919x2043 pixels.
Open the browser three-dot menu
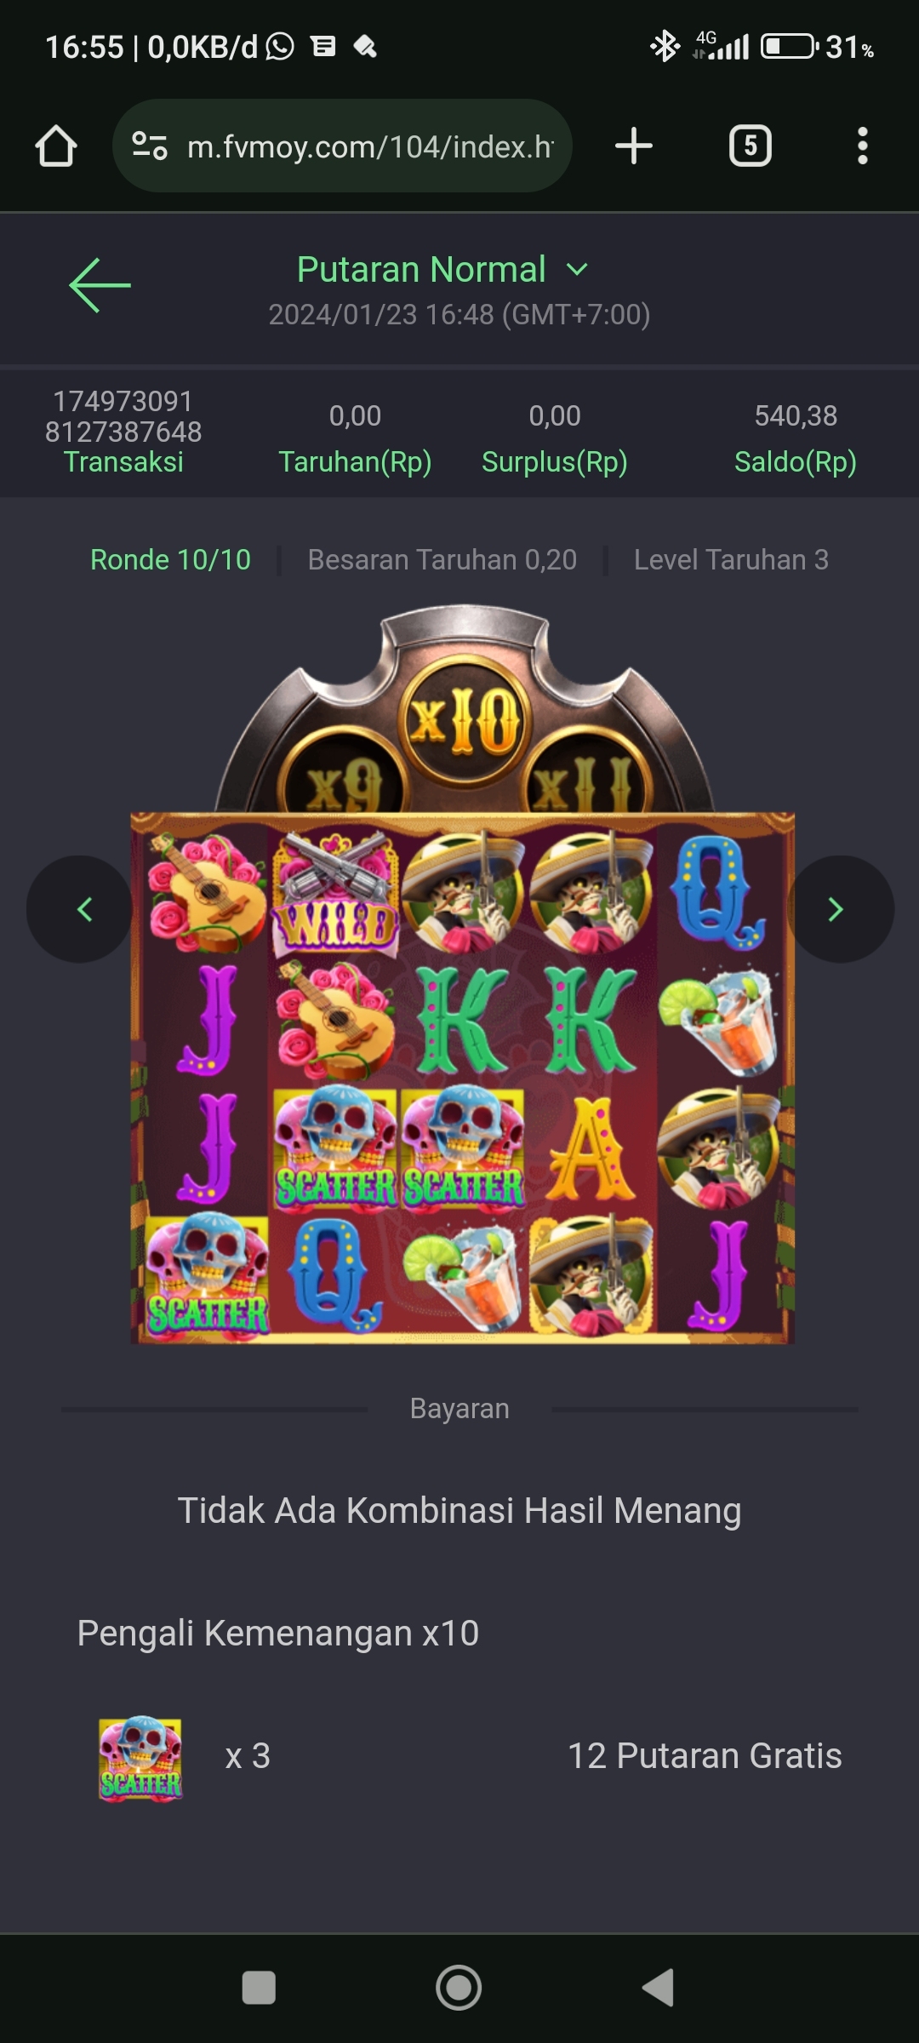[x=863, y=146]
